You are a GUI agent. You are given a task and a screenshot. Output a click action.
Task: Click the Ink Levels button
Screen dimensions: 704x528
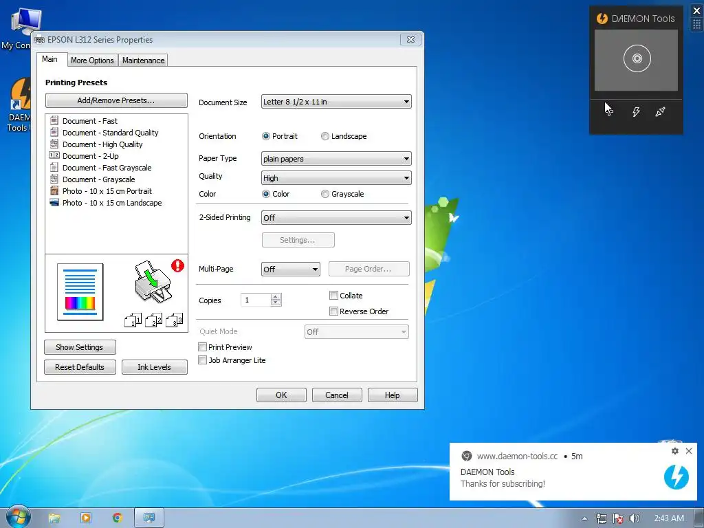pos(154,367)
